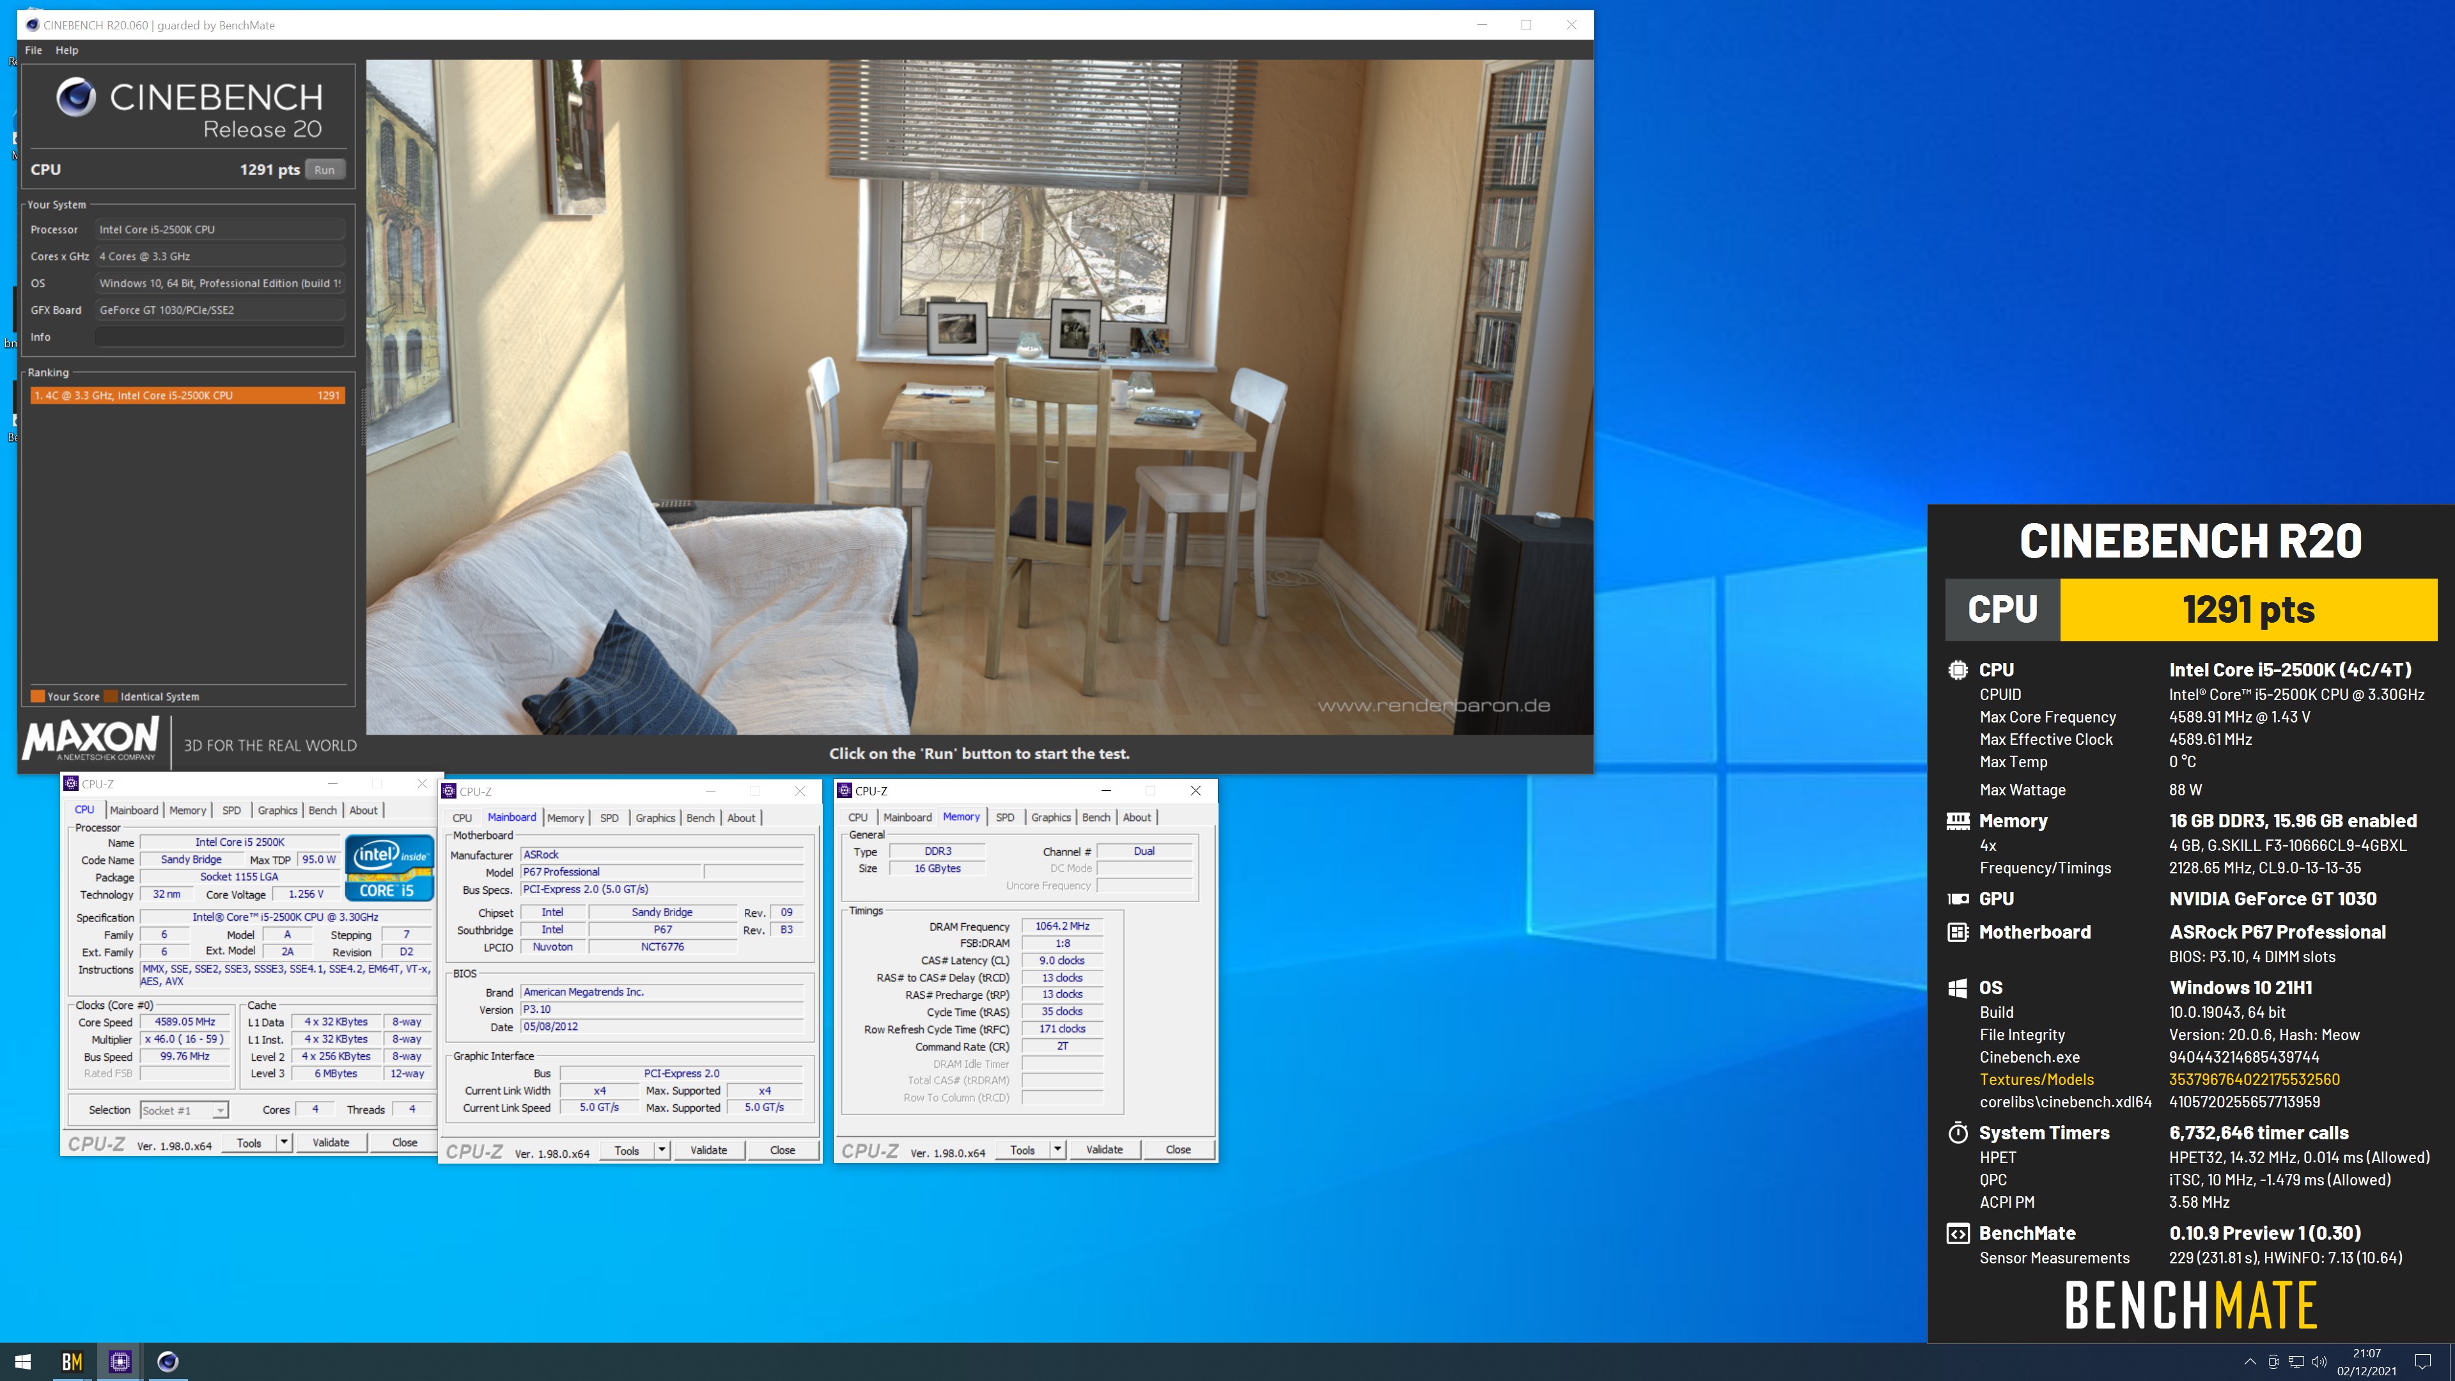Open Graphics tab in first CPU-Z window
2455x1381 pixels.
277,810
